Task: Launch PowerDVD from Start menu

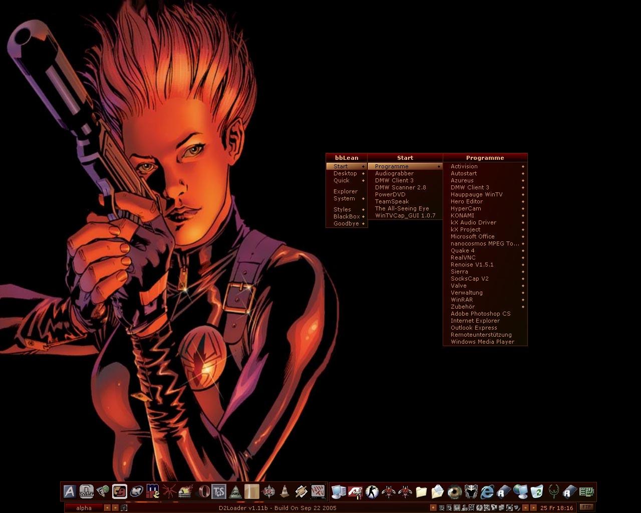Action: coord(405,194)
